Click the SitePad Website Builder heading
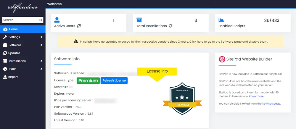 [250, 59]
